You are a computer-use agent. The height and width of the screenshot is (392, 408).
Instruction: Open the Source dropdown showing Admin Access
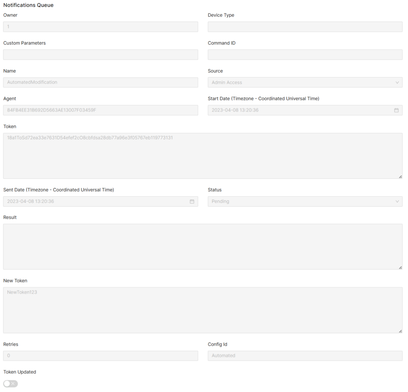point(305,82)
